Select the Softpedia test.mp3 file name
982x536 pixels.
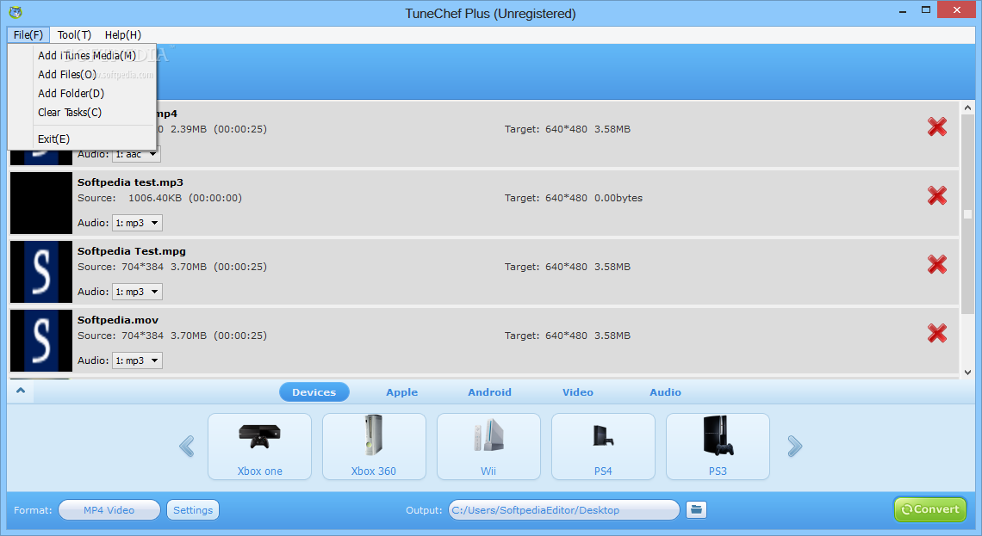(130, 182)
